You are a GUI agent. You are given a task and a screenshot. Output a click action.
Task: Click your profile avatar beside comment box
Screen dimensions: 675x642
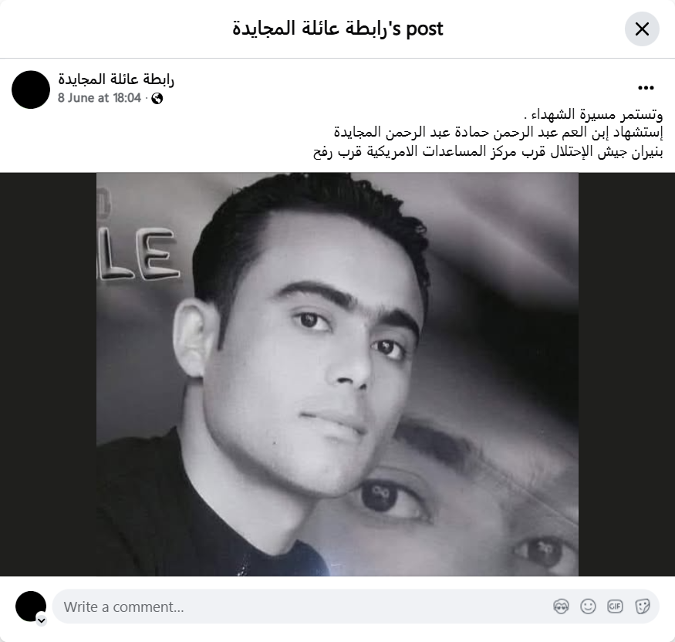pyautogui.click(x=31, y=607)
